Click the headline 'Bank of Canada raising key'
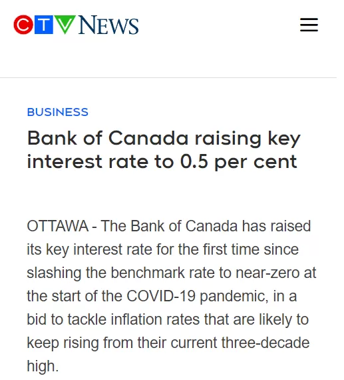Image resolution: width=344 pixels, height=380 pixels. (x=164, y=139)
